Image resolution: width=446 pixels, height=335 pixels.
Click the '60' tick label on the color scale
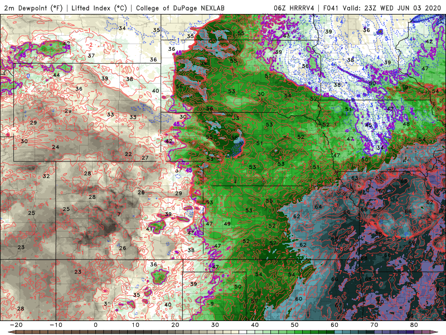point(334,325)
